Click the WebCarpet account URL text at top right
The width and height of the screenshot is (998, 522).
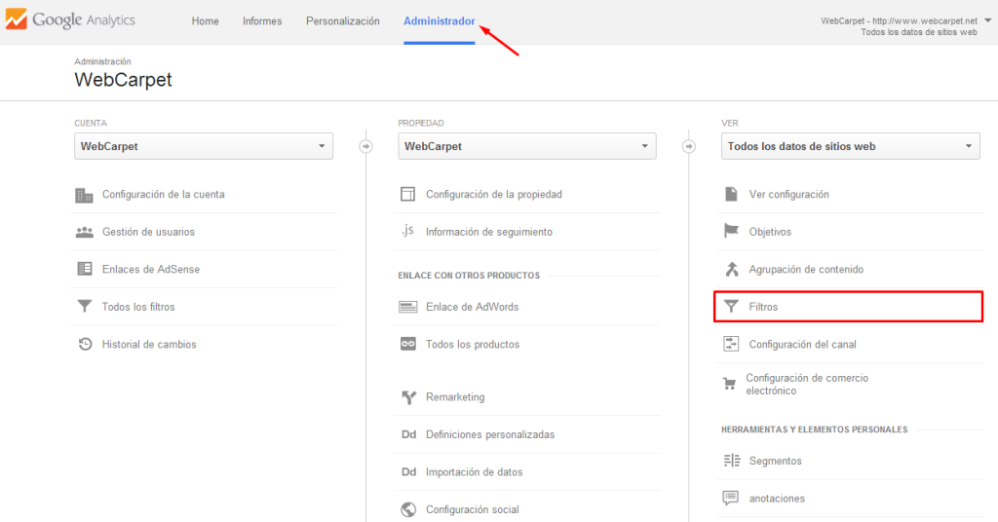(899, 21)
